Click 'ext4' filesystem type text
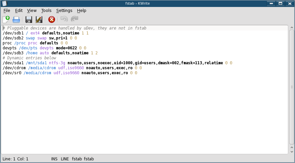The image size is (295, 163). click(x=35, y=33)
